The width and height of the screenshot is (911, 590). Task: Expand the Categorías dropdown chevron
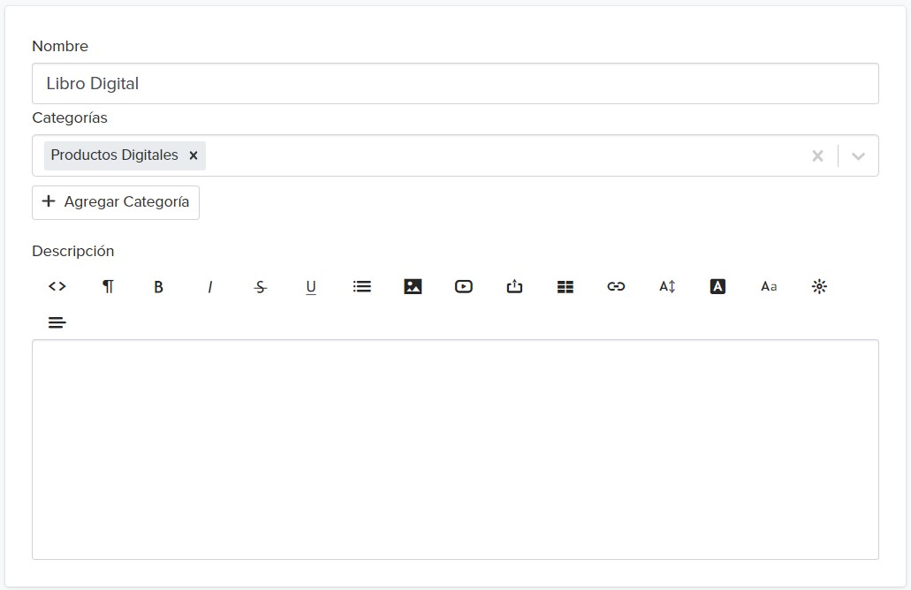coord(858,155)
